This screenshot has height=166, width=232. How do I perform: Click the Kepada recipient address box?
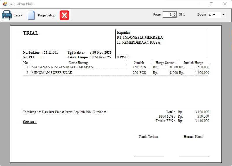(x=162, y=44)
